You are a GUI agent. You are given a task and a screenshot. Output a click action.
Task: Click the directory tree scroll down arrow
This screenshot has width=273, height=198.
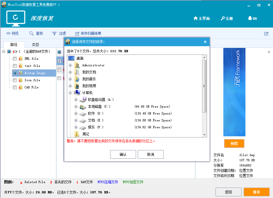point(204,135)
